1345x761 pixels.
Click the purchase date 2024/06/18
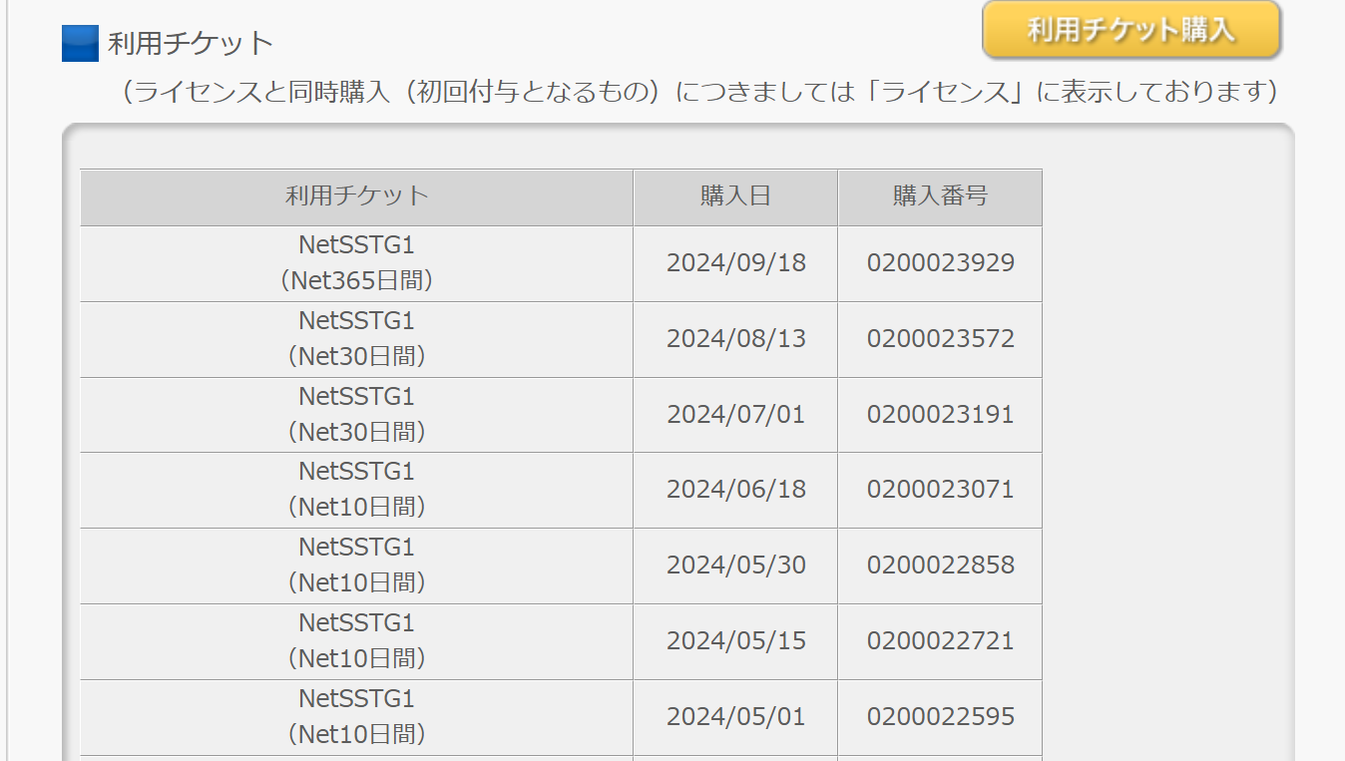[735, 490]
